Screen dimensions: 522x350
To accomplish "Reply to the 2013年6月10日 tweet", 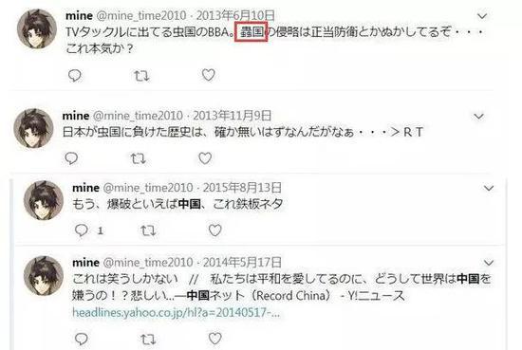I will tap(75, 76).
